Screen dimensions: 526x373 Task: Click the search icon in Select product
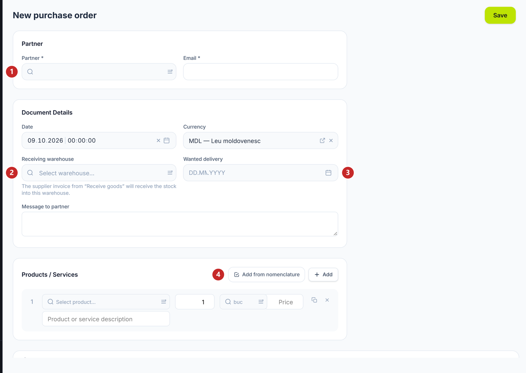[50, 302]
